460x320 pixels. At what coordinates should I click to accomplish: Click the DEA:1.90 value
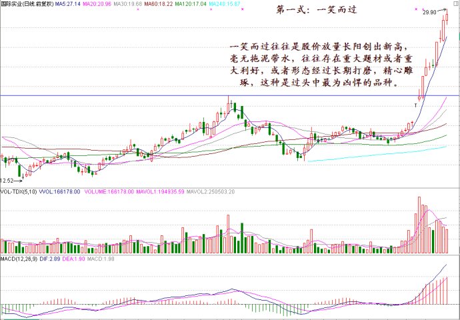pos(73,259)
